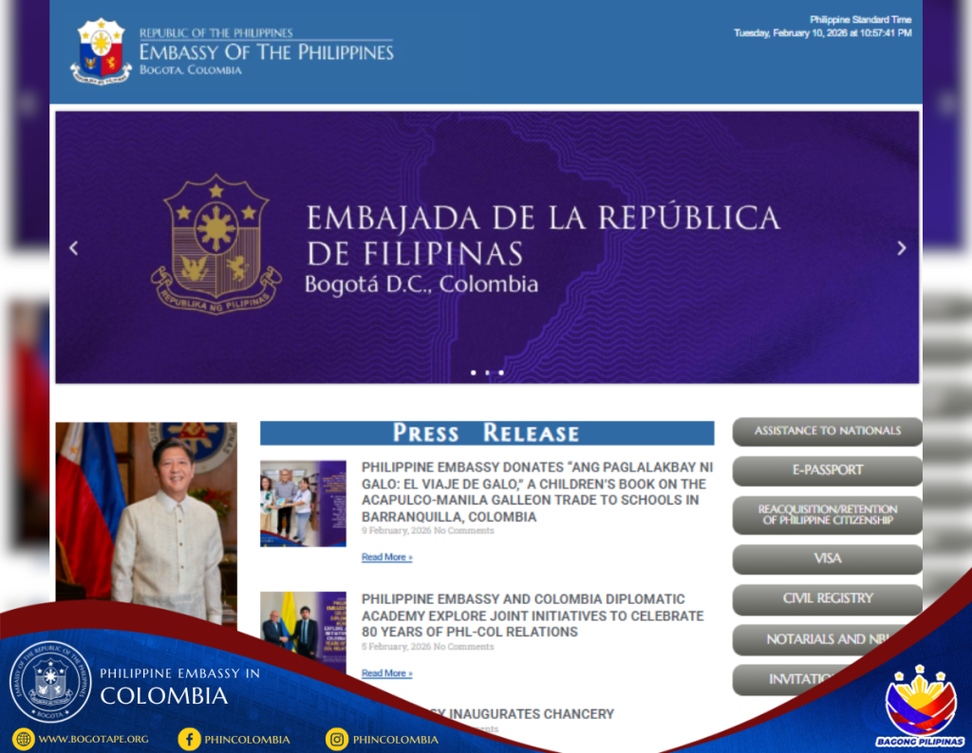The width and height of the screenshot is (972, 753).
Task: Click Read More under Ang Paglalakbay article
Action: [x=386, y=558]
